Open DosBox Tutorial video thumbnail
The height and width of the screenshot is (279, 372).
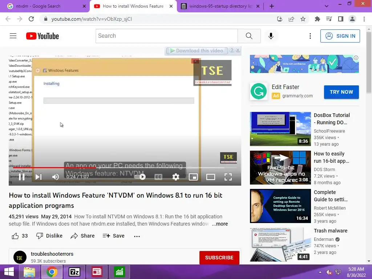tap(280, 129)
